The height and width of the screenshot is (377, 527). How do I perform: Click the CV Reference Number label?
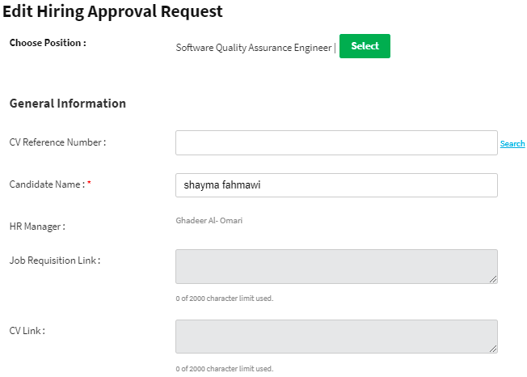[57, 142]
